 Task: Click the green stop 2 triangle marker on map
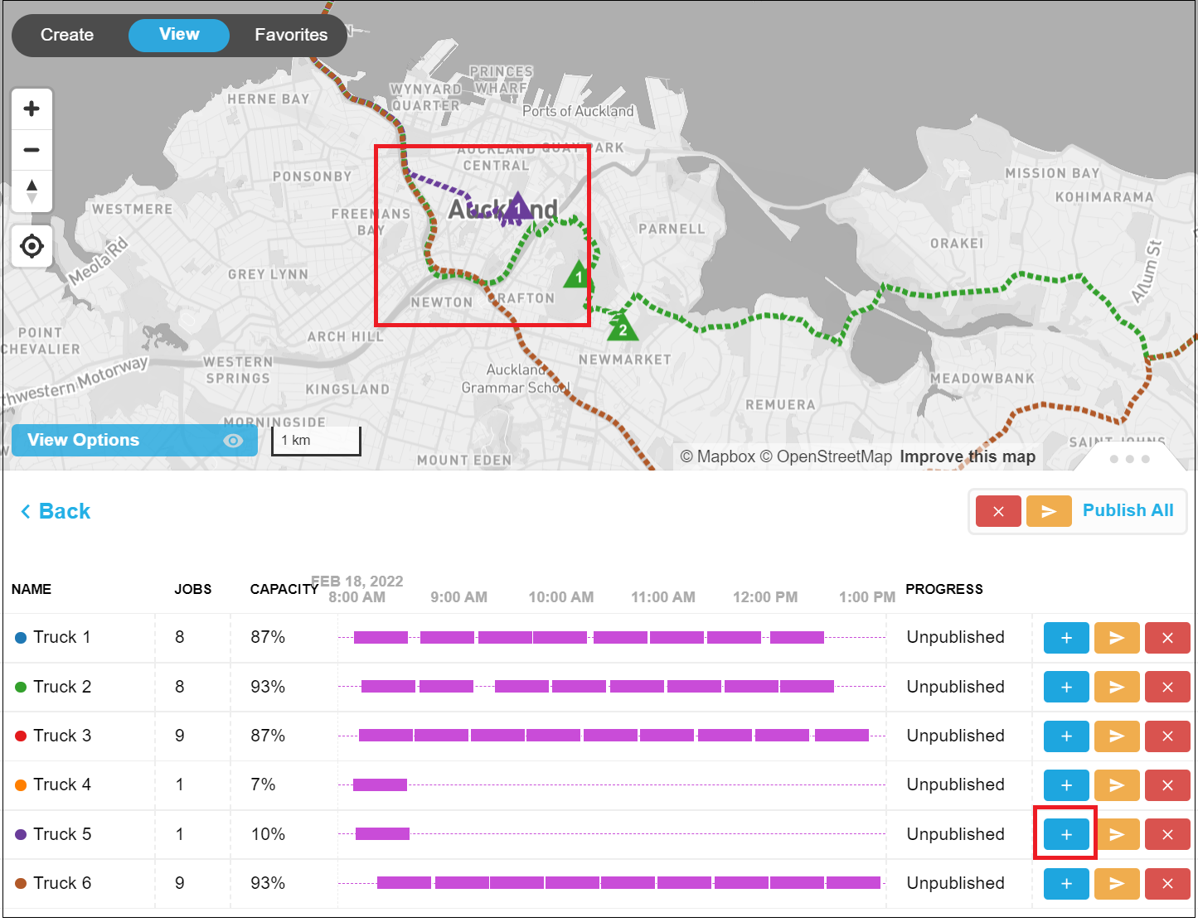pyautogui.click(x=623, y=326)
